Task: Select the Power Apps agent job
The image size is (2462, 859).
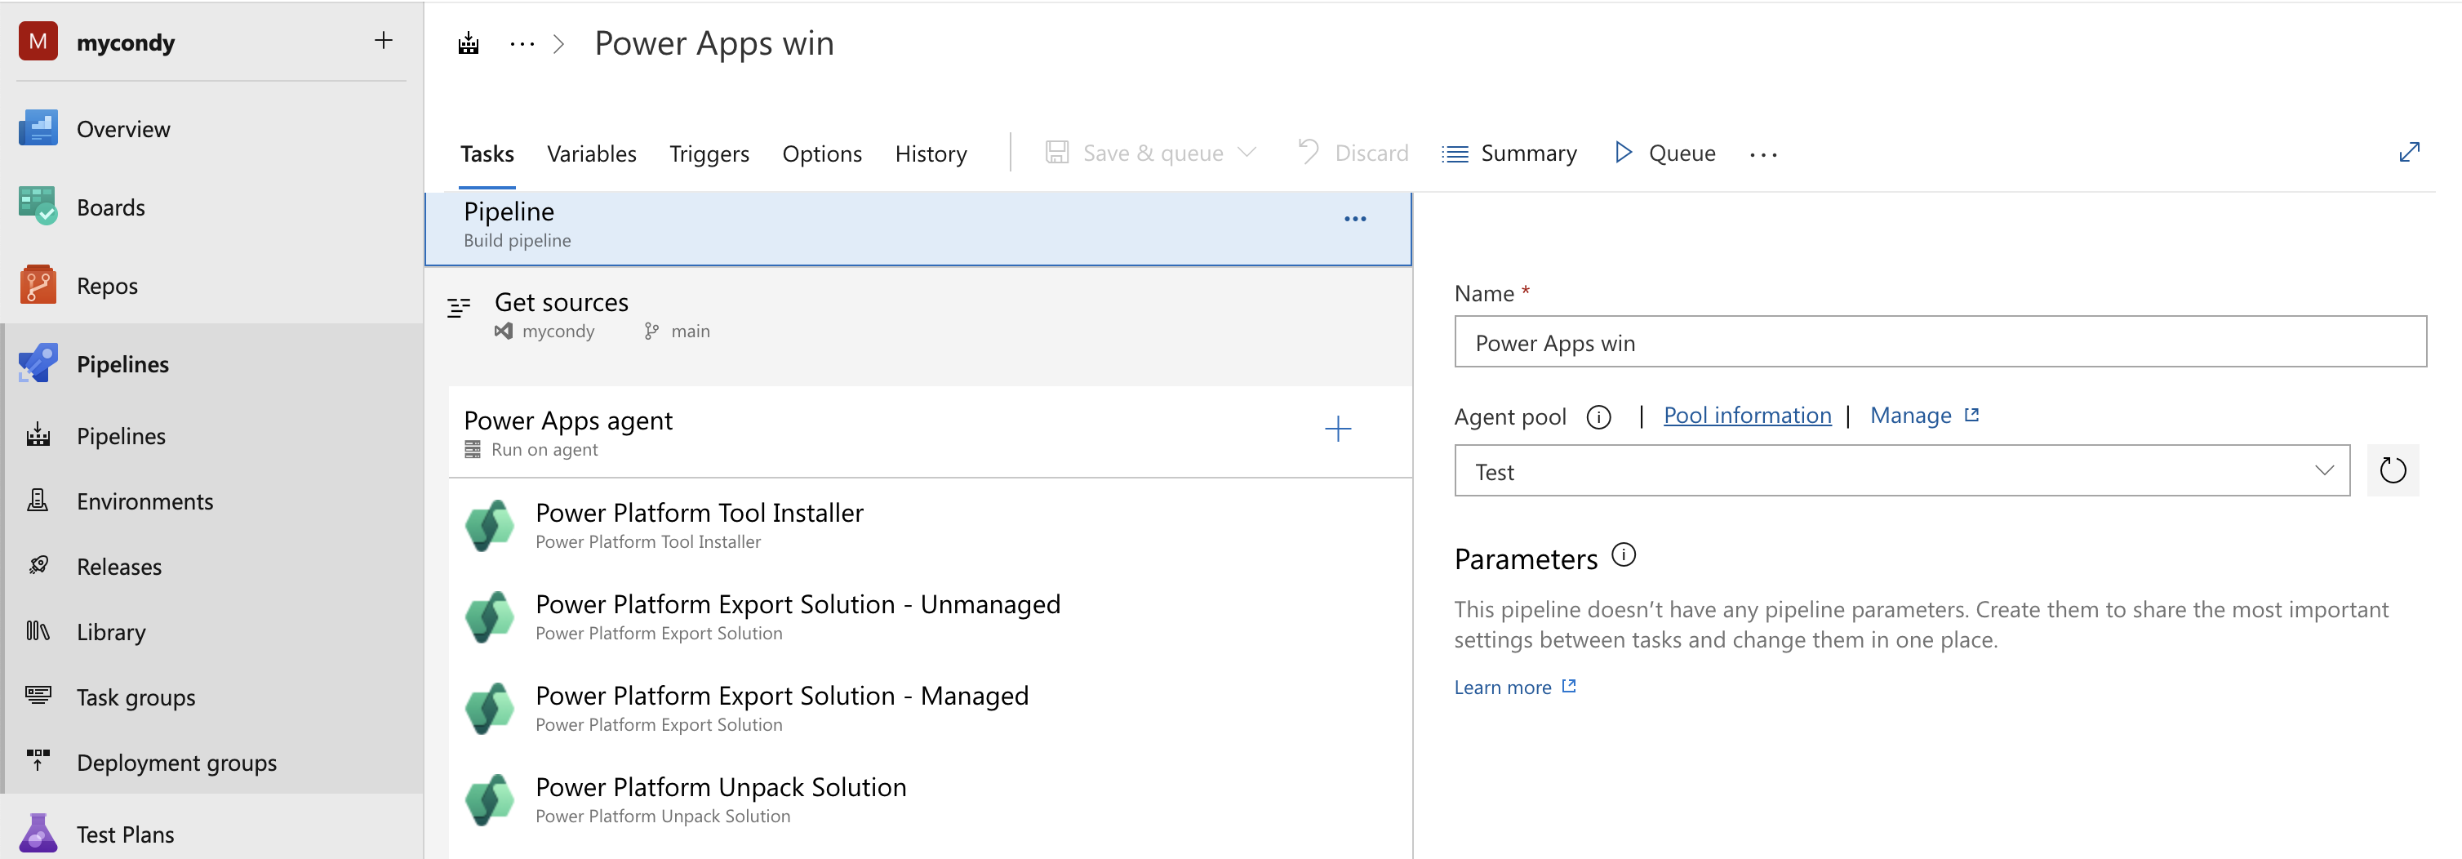Action: point(931,432)
